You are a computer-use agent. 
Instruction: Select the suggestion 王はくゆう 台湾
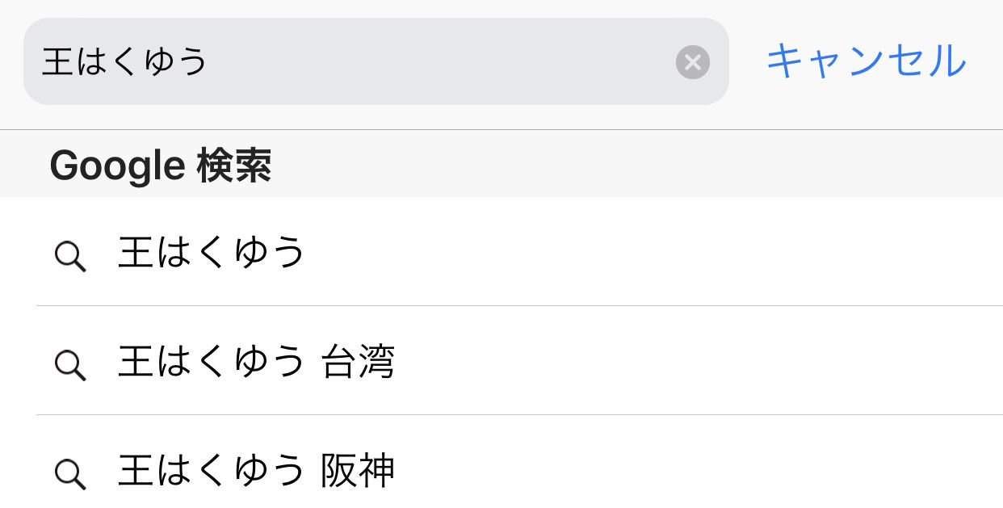point(519,361)
